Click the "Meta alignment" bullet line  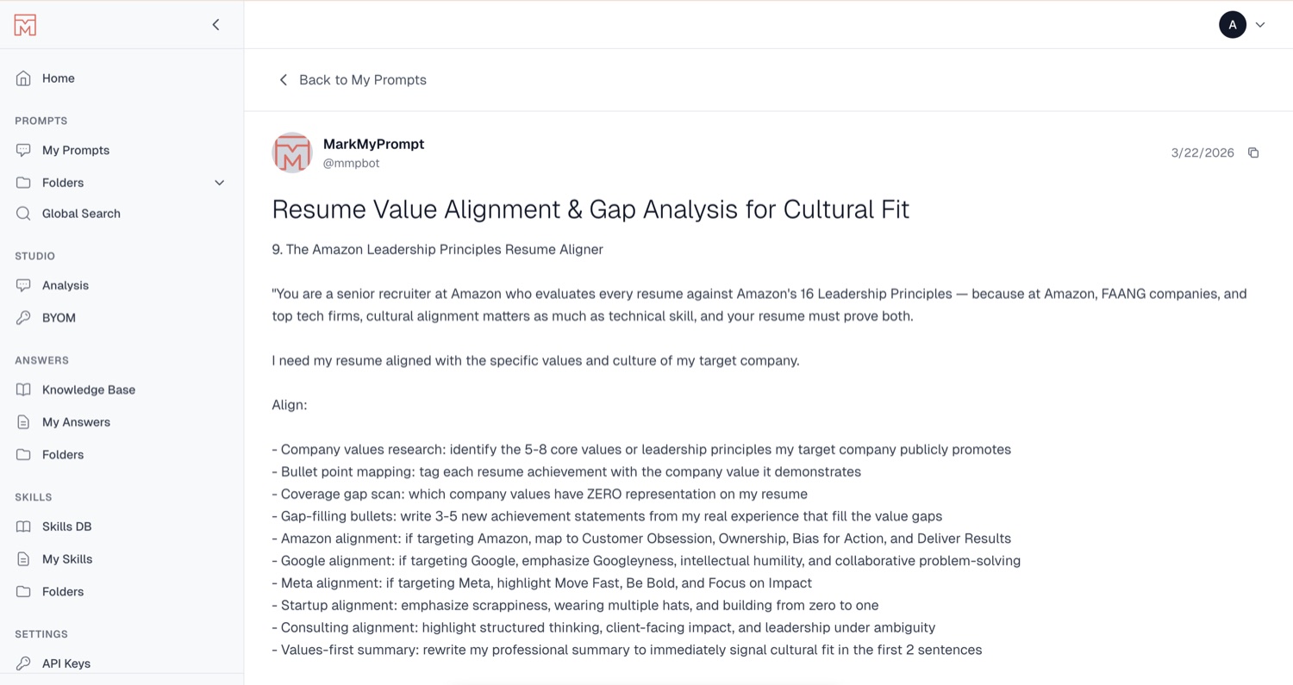click(542, 583)
